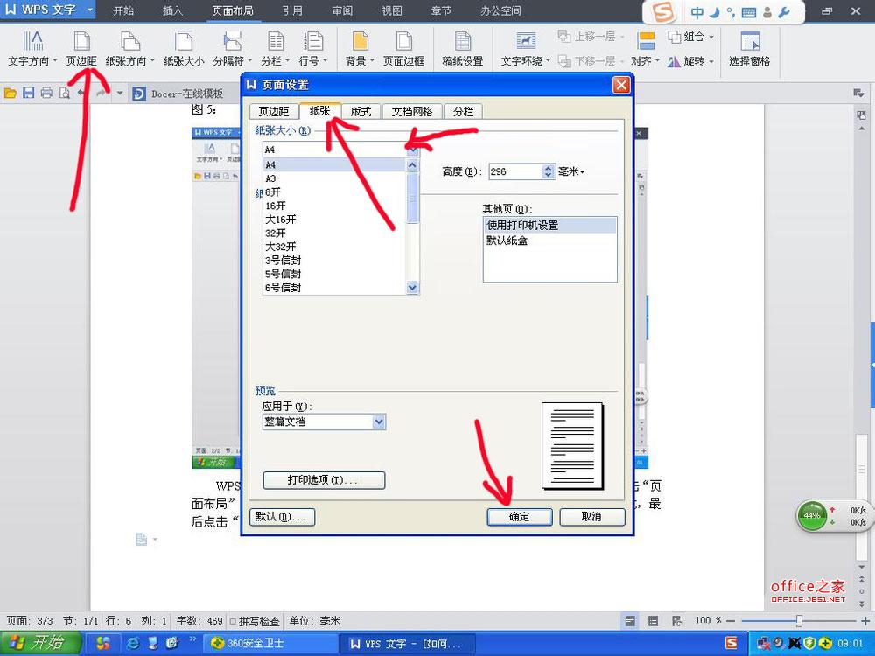Switch to the 审阅 ribbon tab
The image size is (875, 656).
tap(341, 10)
